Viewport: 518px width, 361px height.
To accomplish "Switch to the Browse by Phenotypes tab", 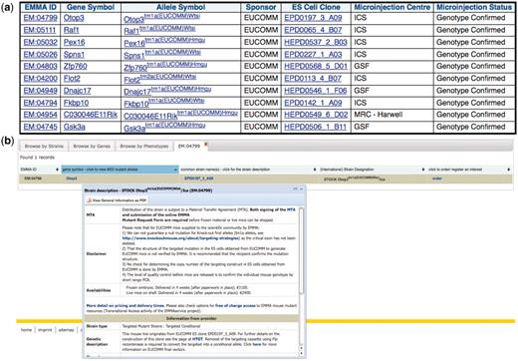I will (144, 147).
